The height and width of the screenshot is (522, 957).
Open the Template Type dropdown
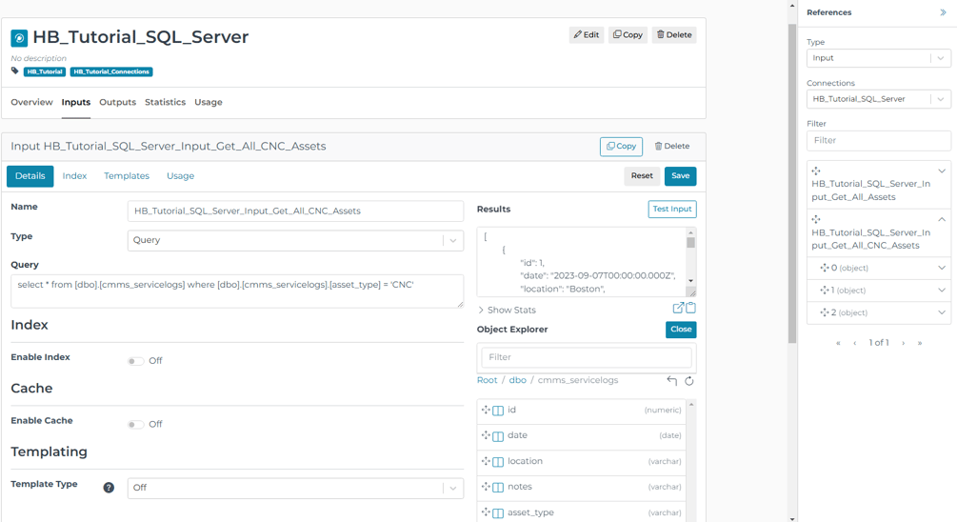tap(295, 488)
